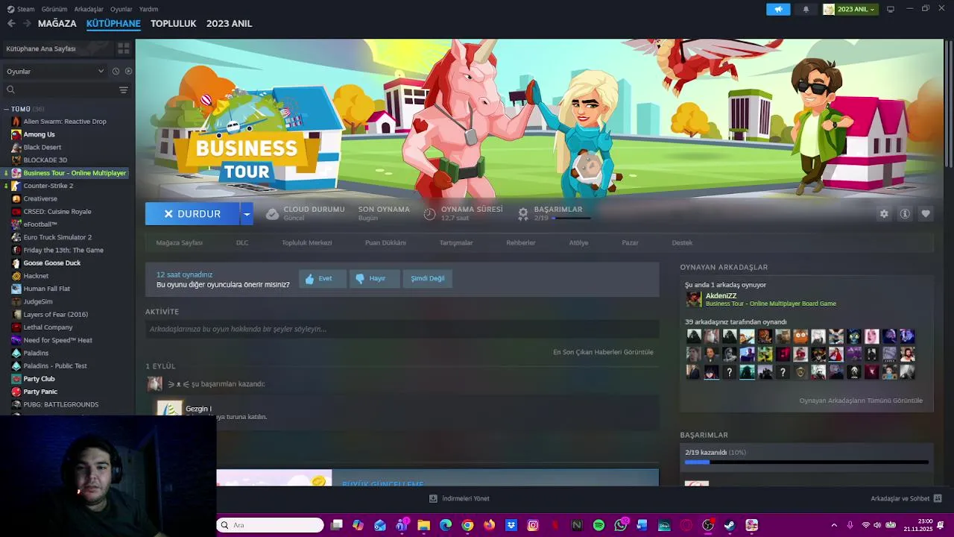Switch to the MAĞAZA tab
The height and width of the screenshot is (537, 954).
coord(57,23)
